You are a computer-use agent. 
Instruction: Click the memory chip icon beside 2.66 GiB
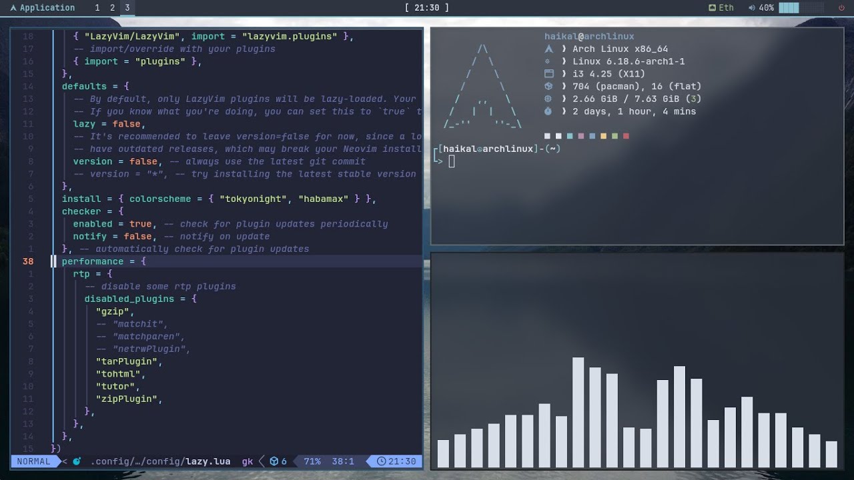(x=548, y=99)
